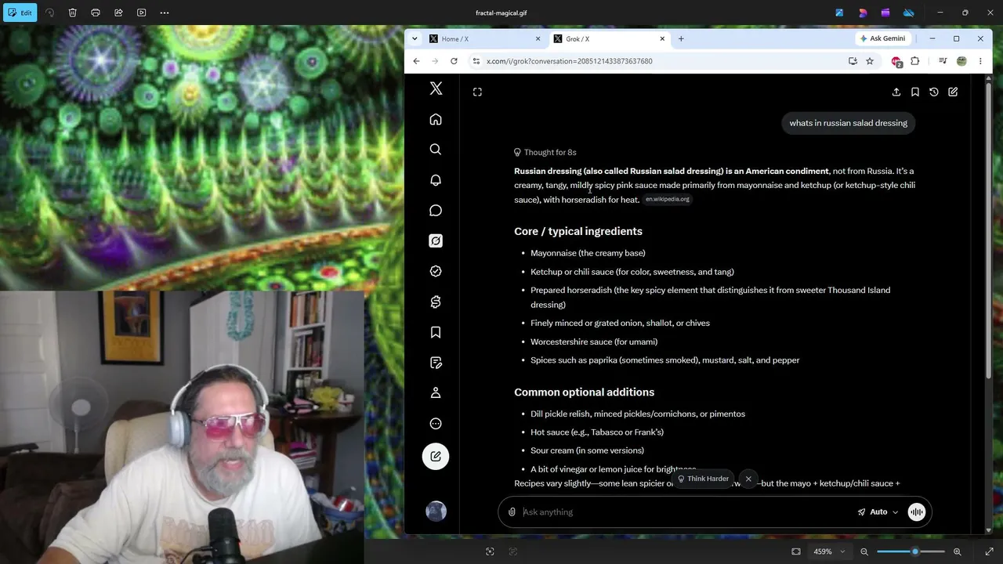Focus the Ask anything input
This screenshot has height=564, width=1003.
click(x=684, y=512)
